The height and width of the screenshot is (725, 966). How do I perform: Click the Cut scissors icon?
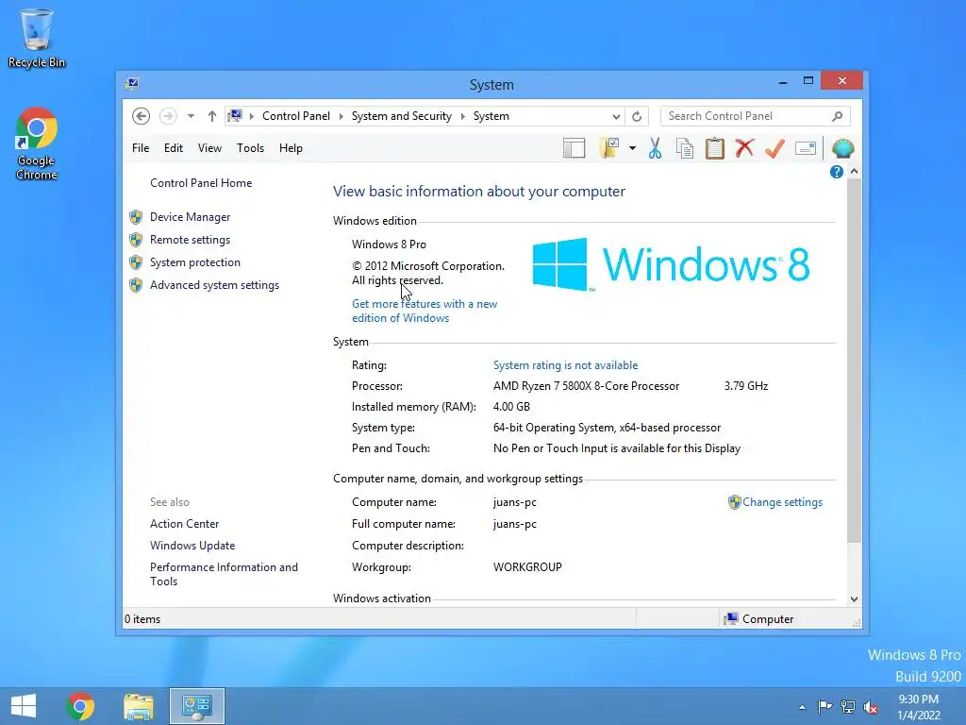click(x=655, y=148)
